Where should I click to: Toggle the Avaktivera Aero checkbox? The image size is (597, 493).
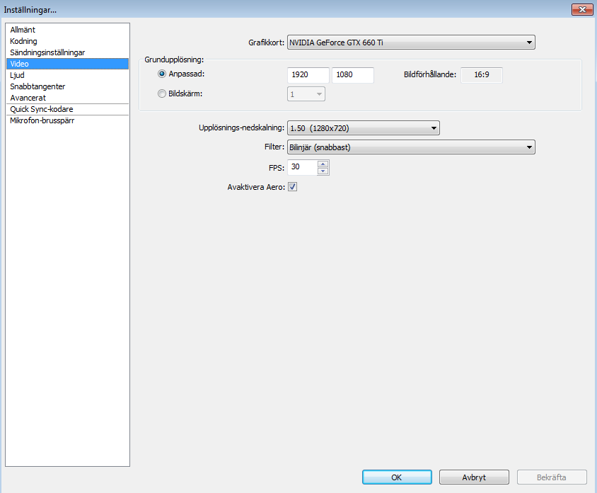click(x=292, y=187)
